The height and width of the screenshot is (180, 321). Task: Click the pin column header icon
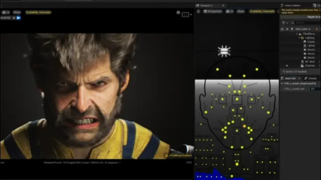[292, 29]
